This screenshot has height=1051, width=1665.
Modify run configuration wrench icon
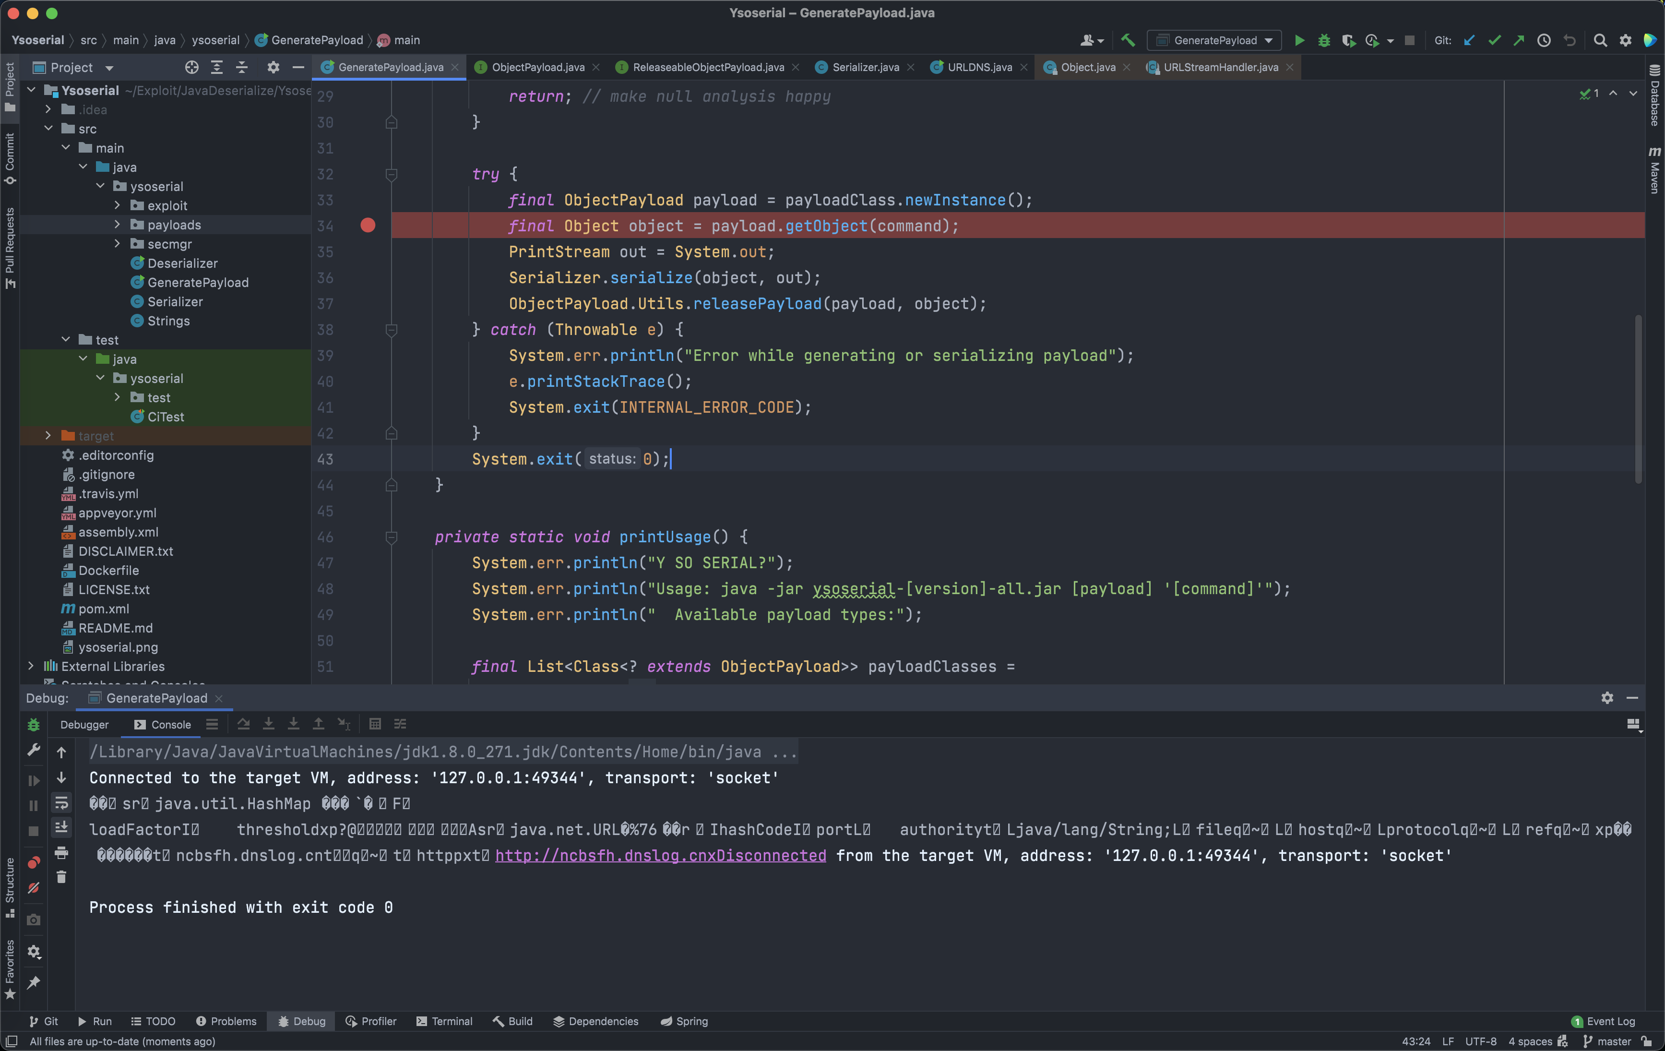[33, 750]
